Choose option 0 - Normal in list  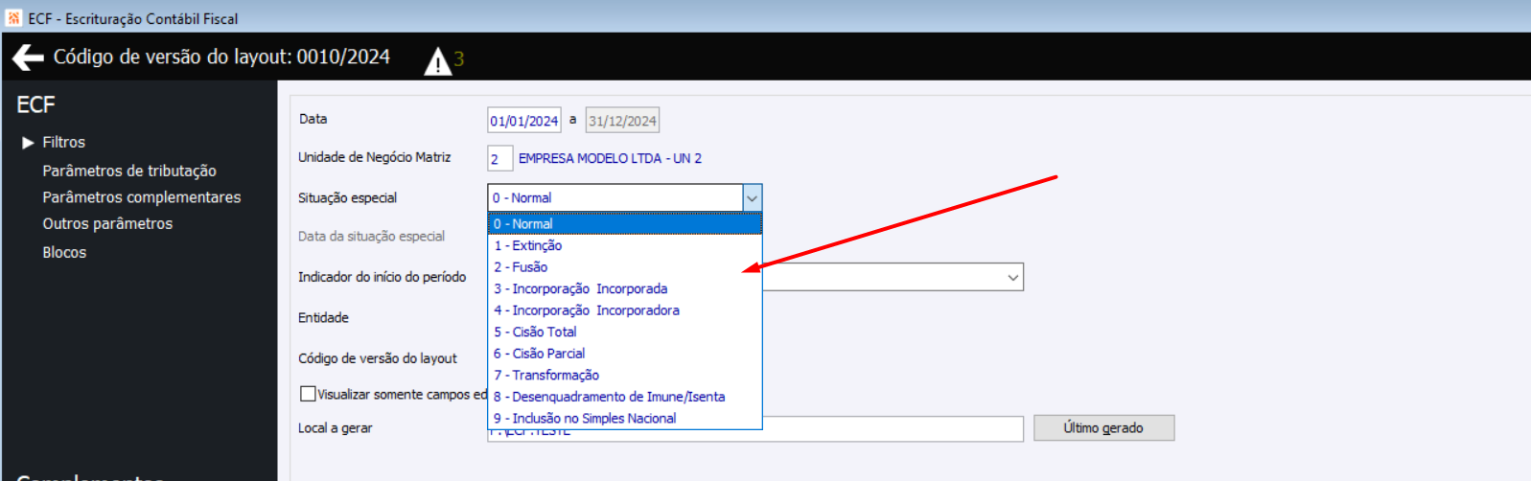tap(625, 223)
